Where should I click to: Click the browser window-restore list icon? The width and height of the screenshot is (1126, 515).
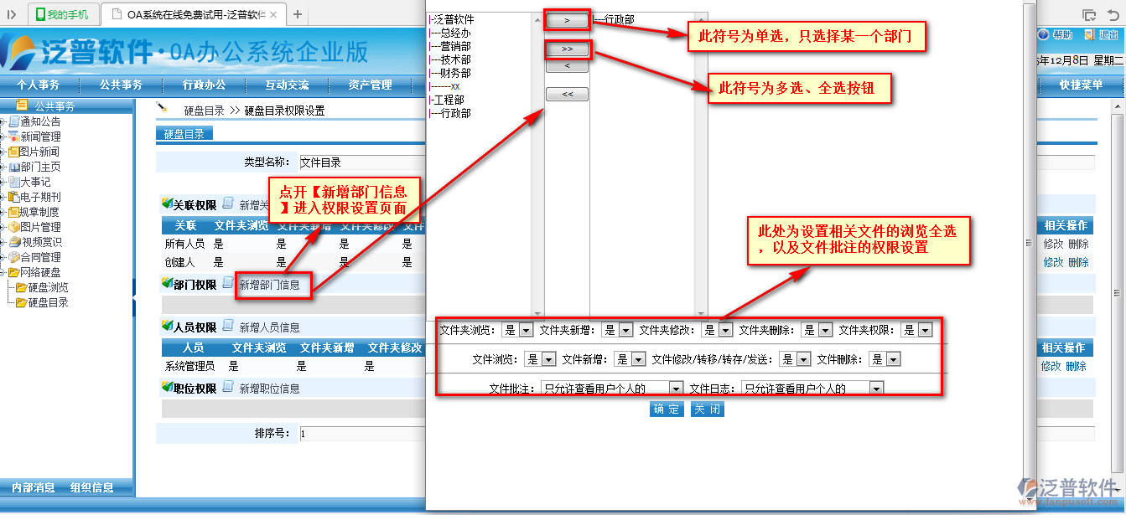tap(1089, 14)
